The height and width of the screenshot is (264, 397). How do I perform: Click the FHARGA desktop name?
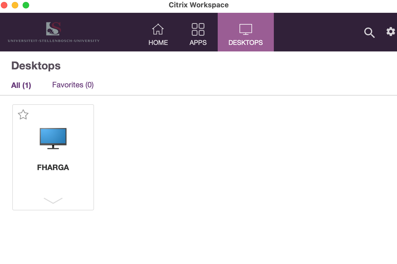click(x=53, y=167)
